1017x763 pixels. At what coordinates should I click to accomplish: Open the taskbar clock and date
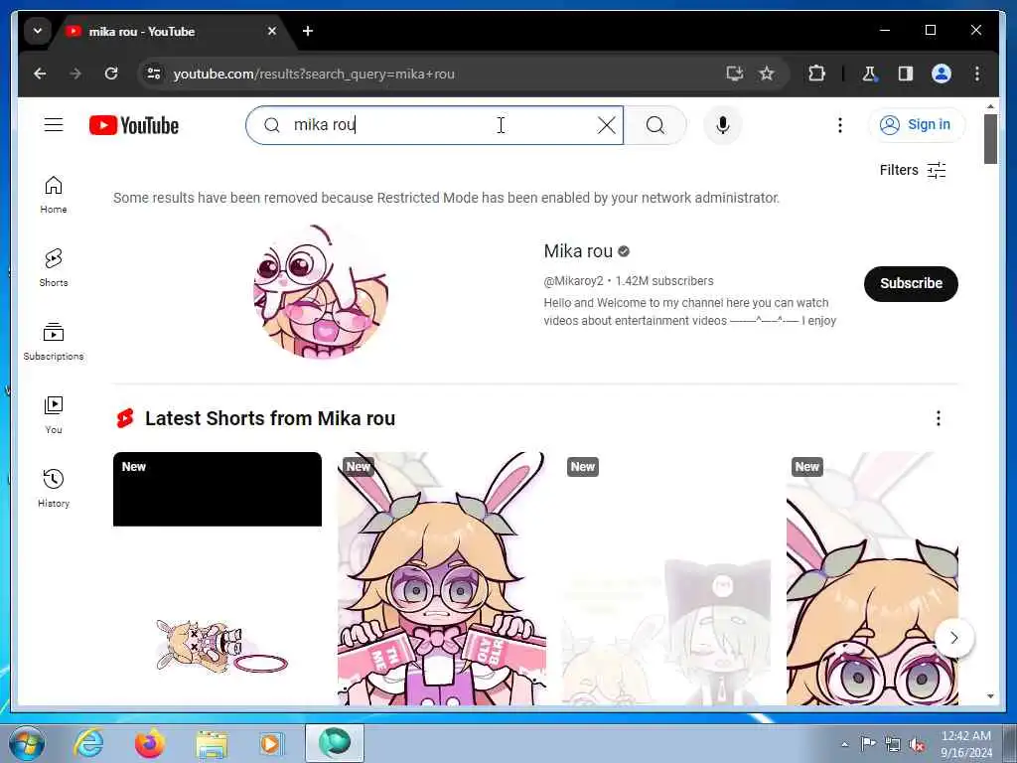tap(966, 744)
